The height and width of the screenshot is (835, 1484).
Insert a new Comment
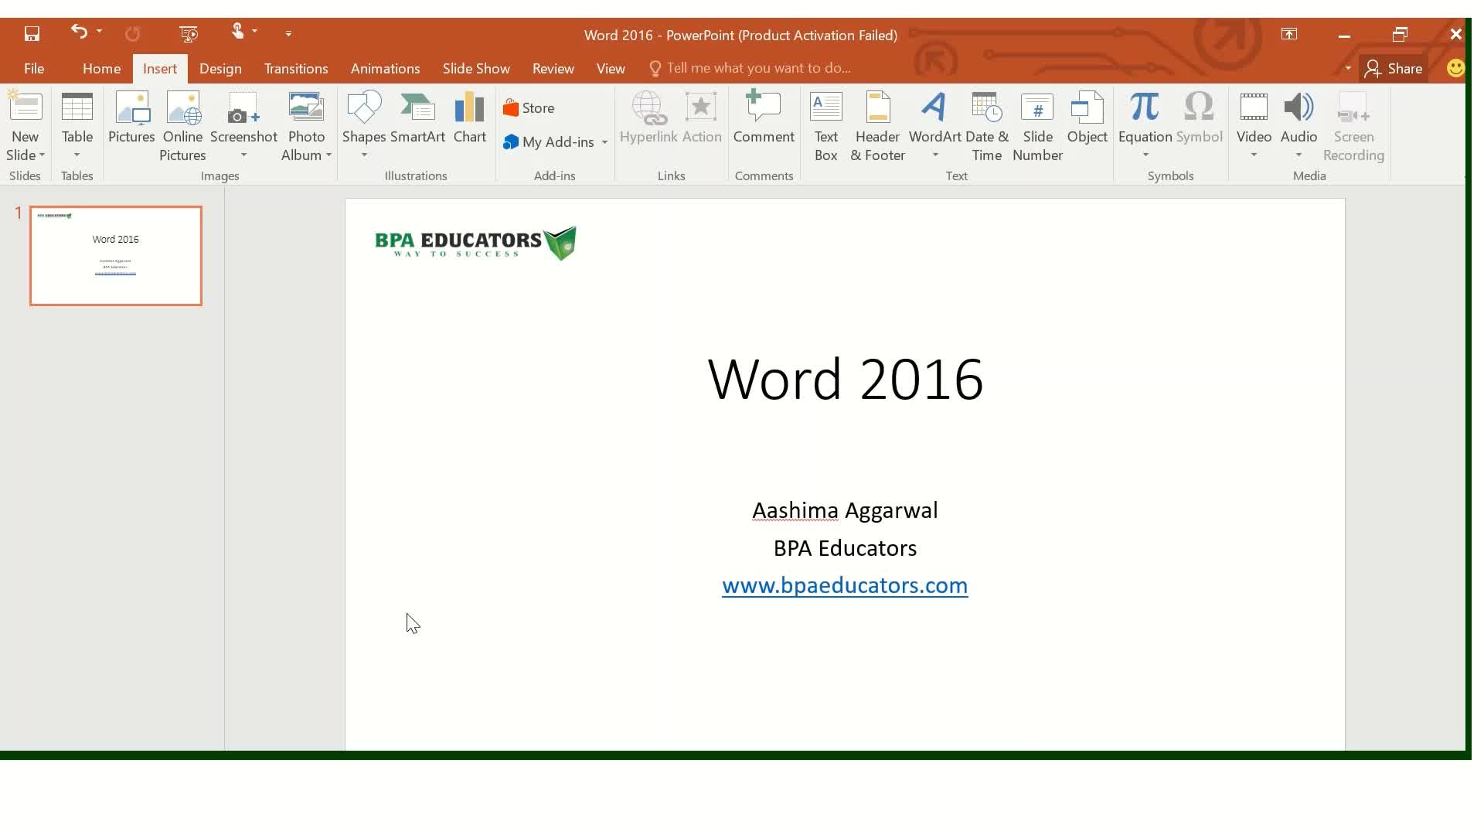click(764, 118)
